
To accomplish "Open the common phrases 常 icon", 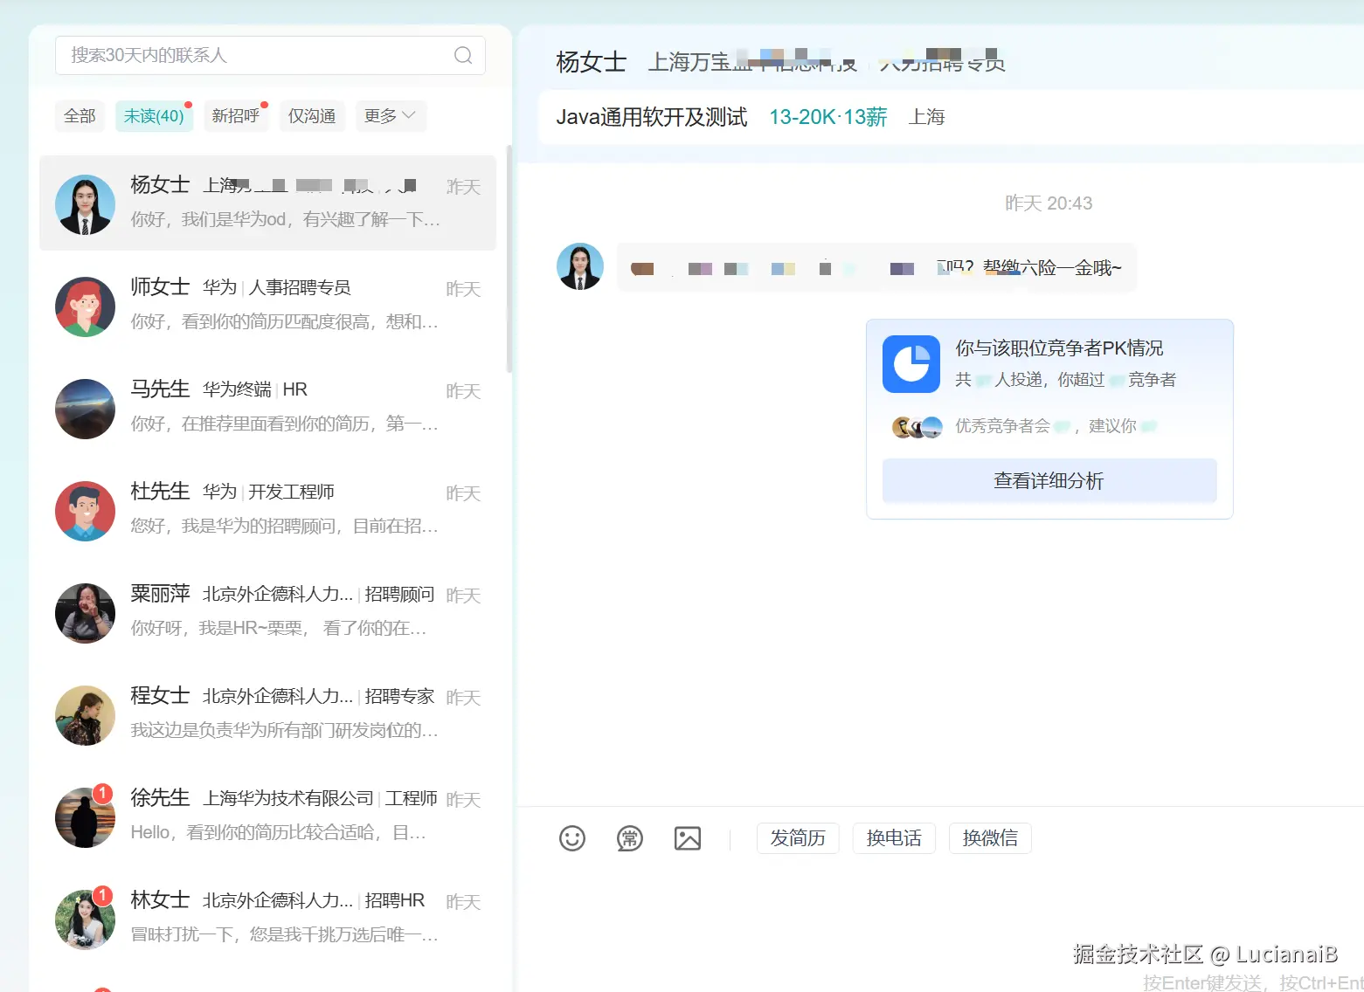I will 630,838.
